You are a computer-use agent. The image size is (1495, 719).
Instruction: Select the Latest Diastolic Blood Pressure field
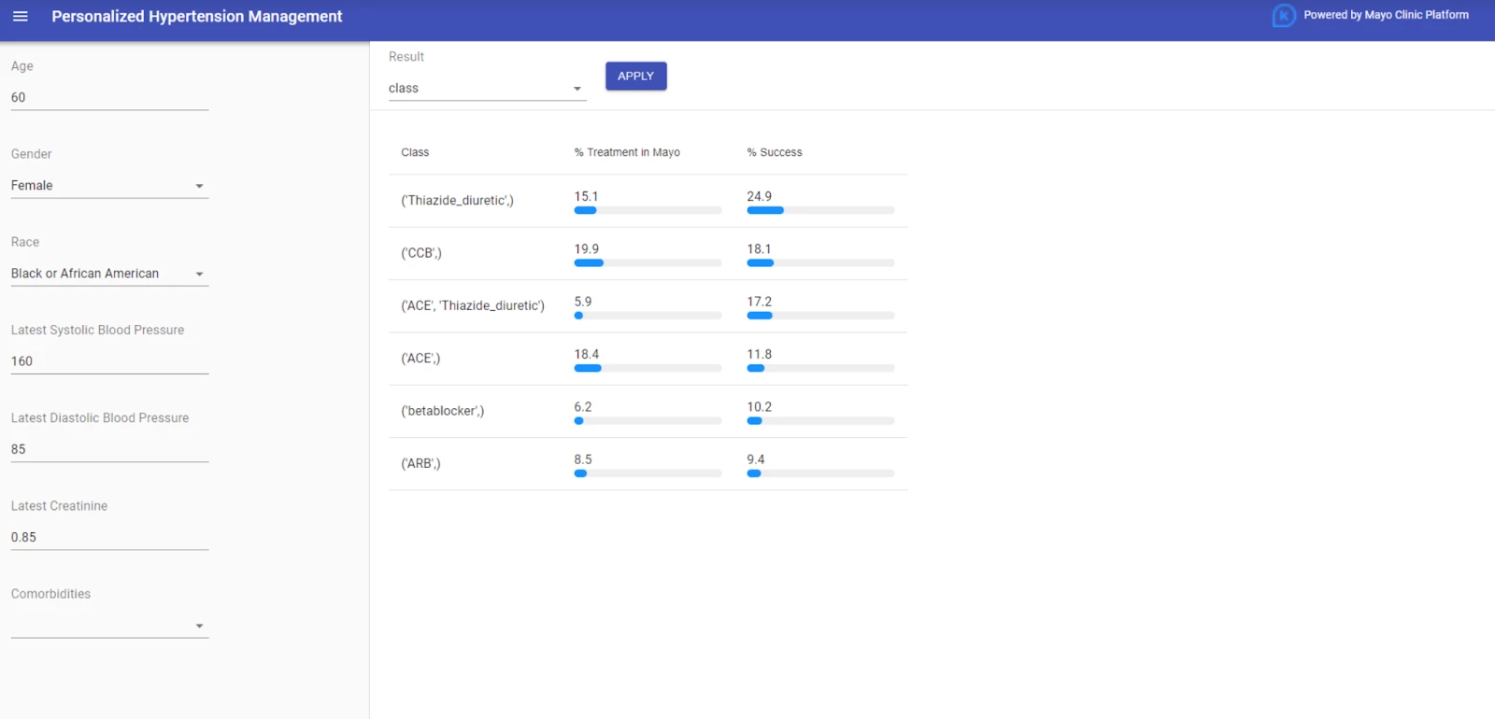pos(109,449)
